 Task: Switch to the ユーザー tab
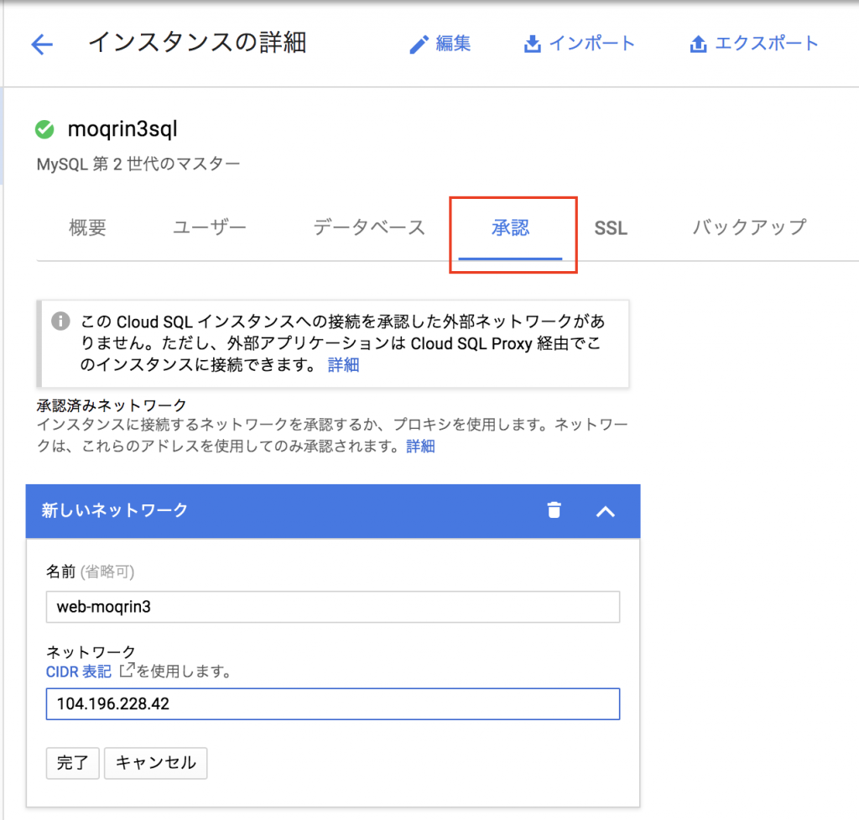tap(209, 227)
